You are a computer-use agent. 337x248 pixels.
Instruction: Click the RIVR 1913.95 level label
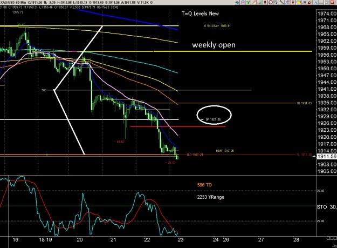(225, 151)
